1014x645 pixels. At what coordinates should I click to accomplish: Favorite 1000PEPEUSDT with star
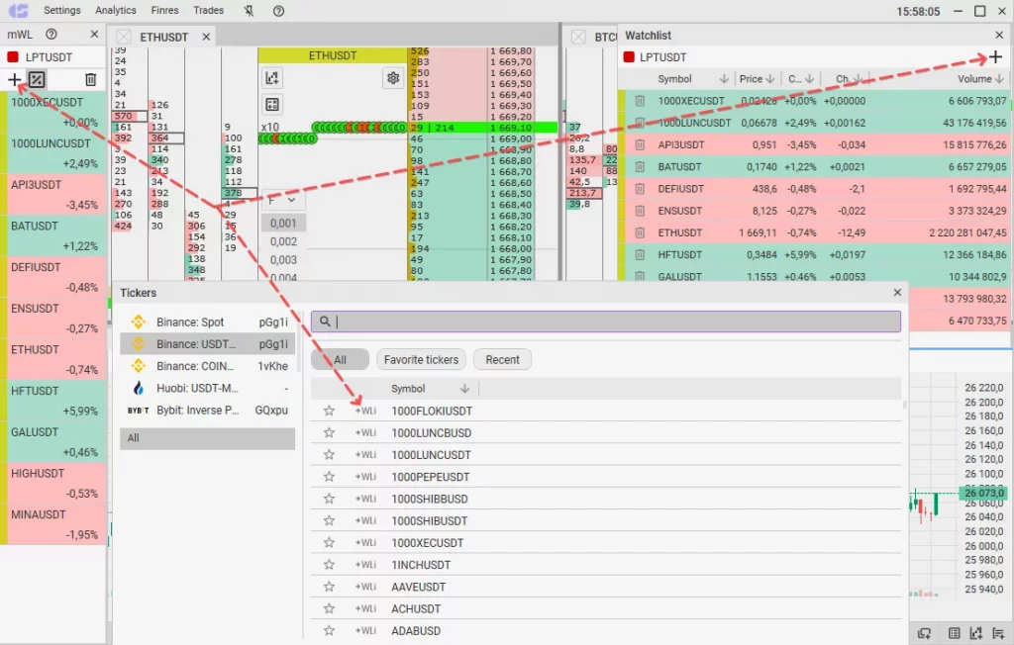tap(329, 476)
